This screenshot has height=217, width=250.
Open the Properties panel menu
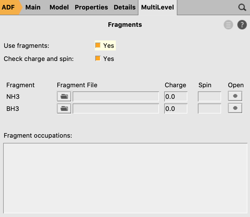point(91,7)
